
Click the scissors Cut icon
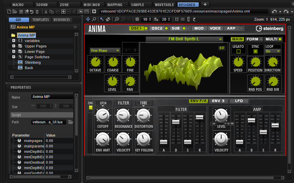tap(46, 12)
